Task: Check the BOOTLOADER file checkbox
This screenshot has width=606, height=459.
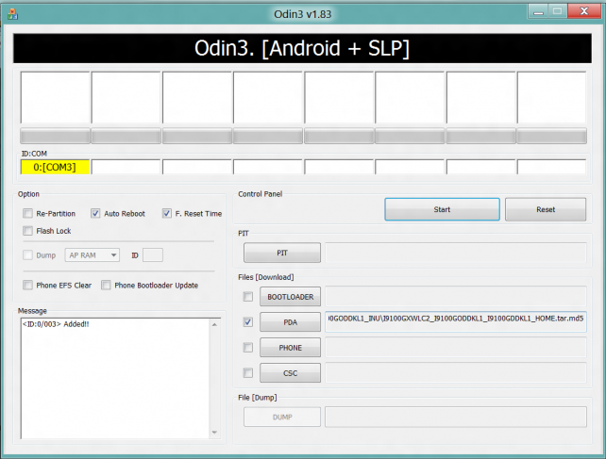Action: (x=248, y=297)
